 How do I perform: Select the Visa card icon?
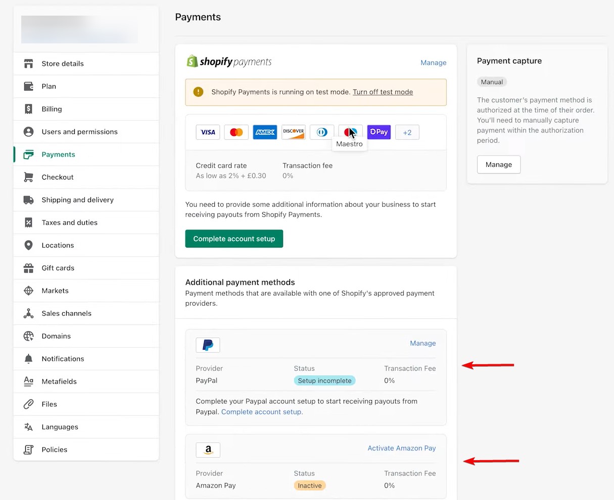[x=208, y=132]
